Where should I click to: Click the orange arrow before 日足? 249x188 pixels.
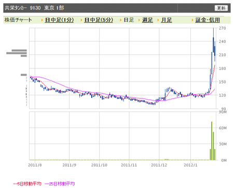121,20
